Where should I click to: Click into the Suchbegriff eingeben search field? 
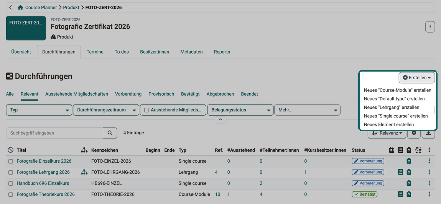click(54, 133)
